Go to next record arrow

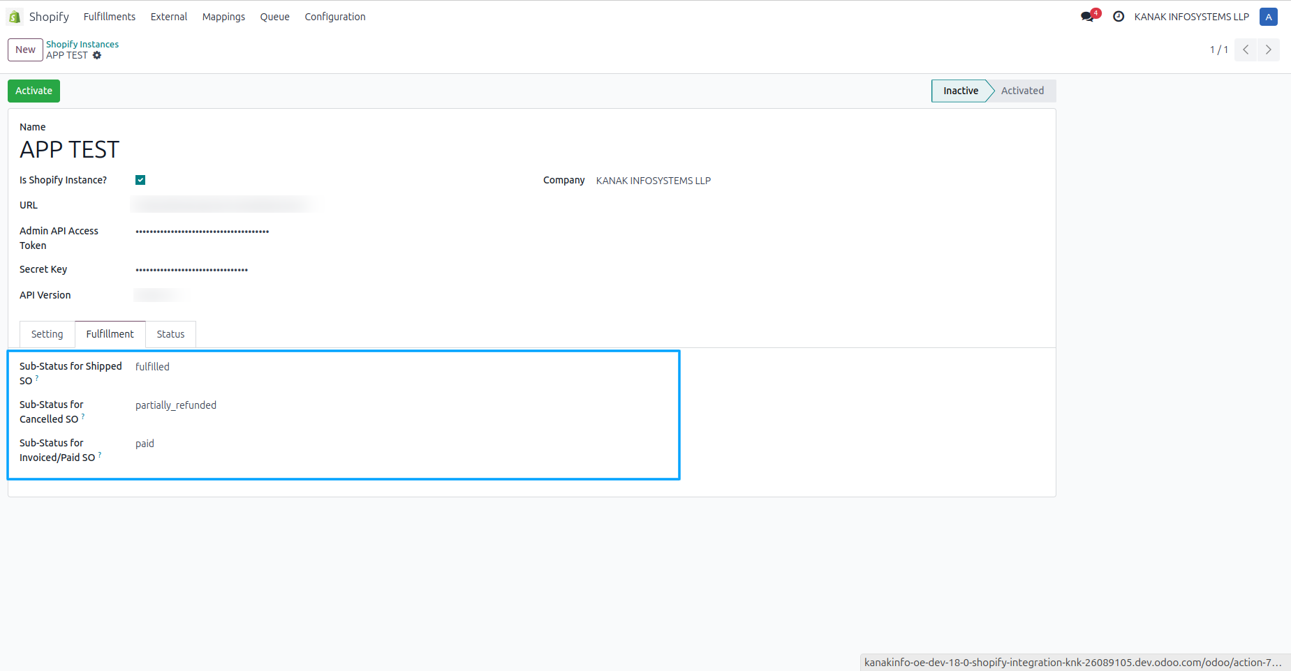pos(1269,50)
